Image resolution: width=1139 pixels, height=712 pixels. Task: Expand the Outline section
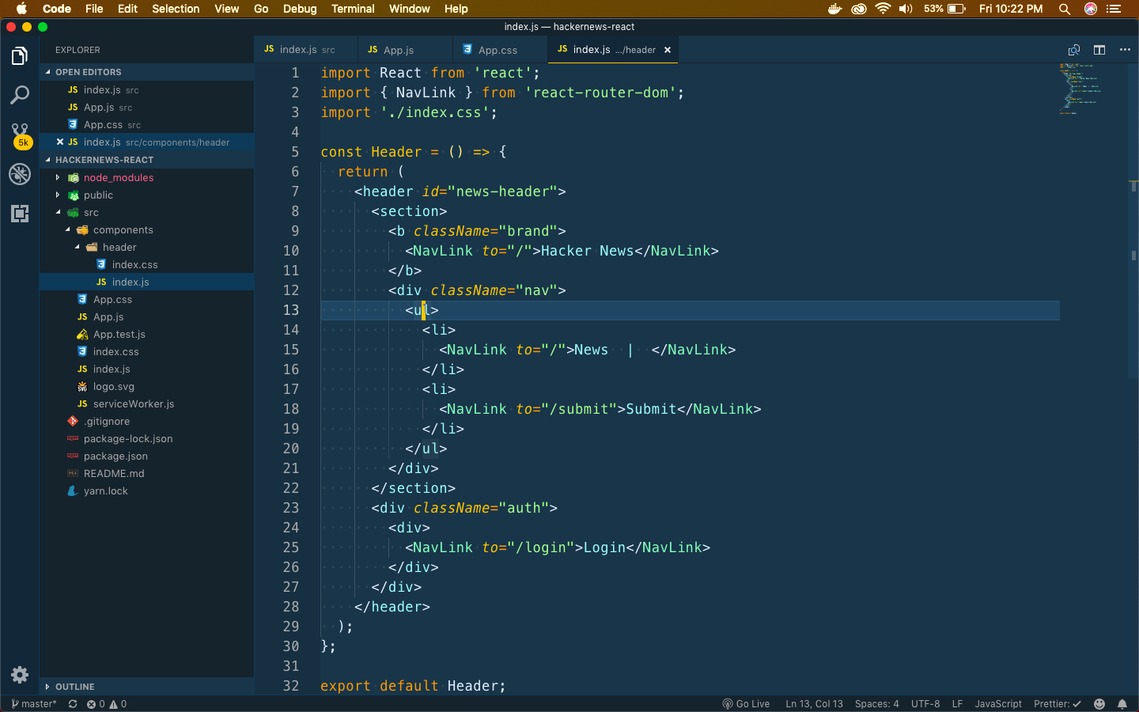[146, 687]
